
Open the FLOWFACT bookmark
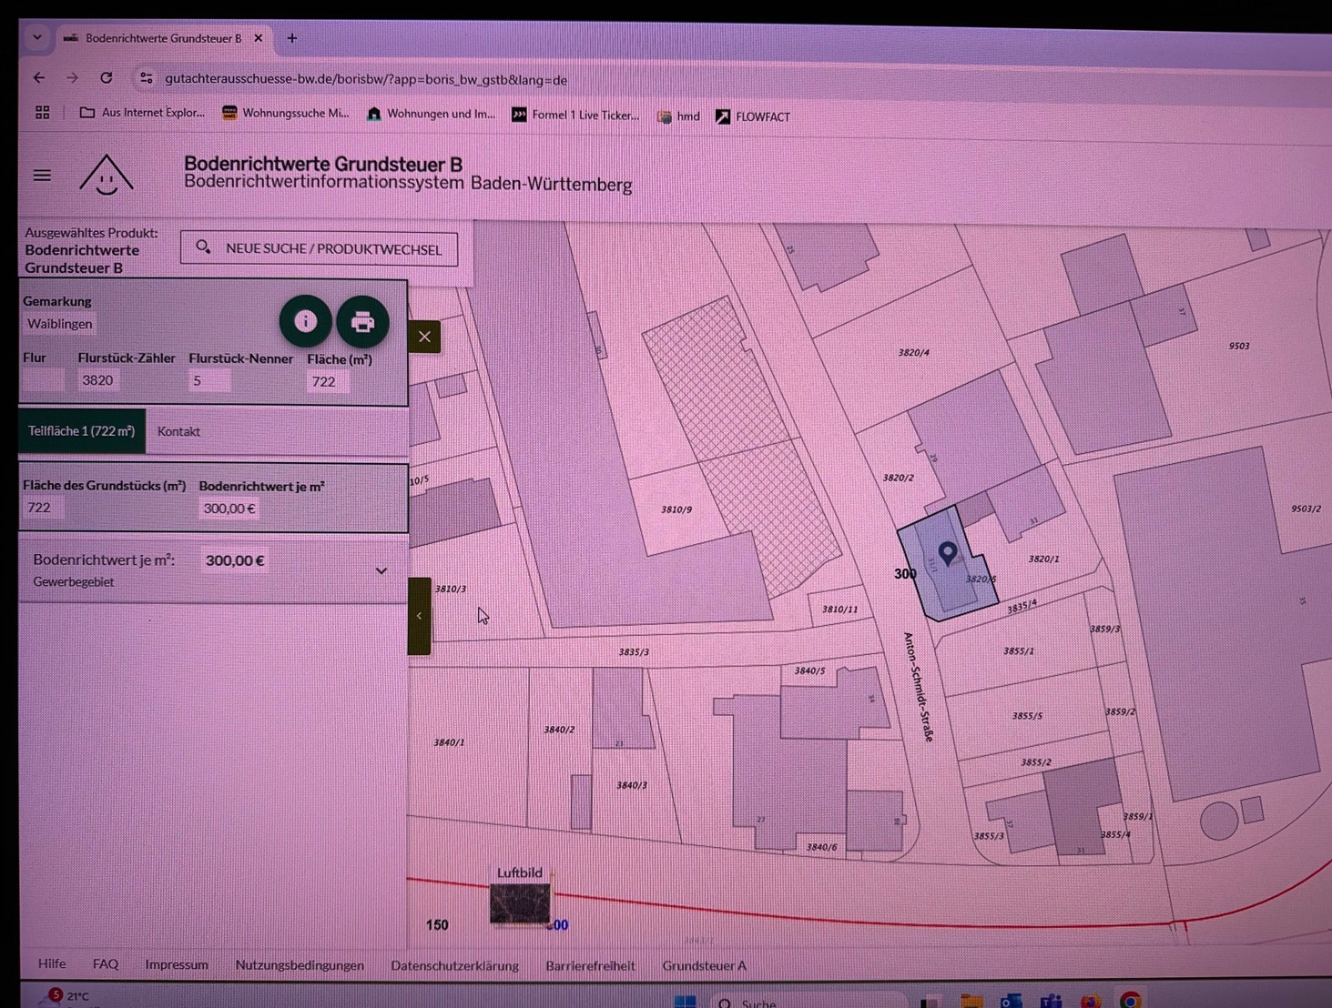(x=753, y=116)
